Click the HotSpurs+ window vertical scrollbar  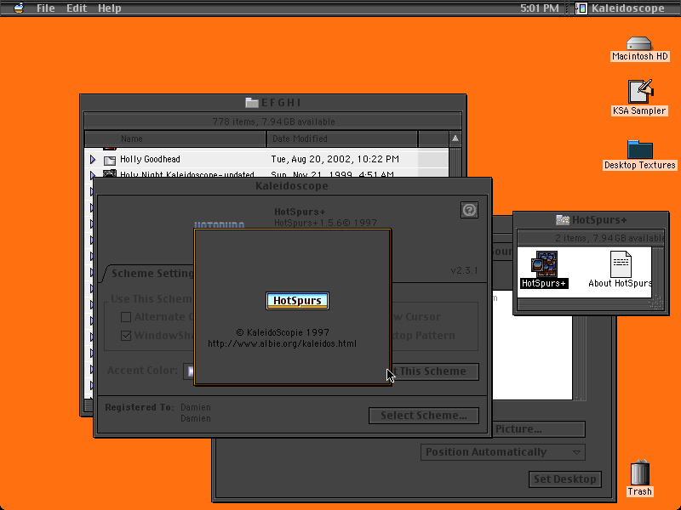pos(658,272)
